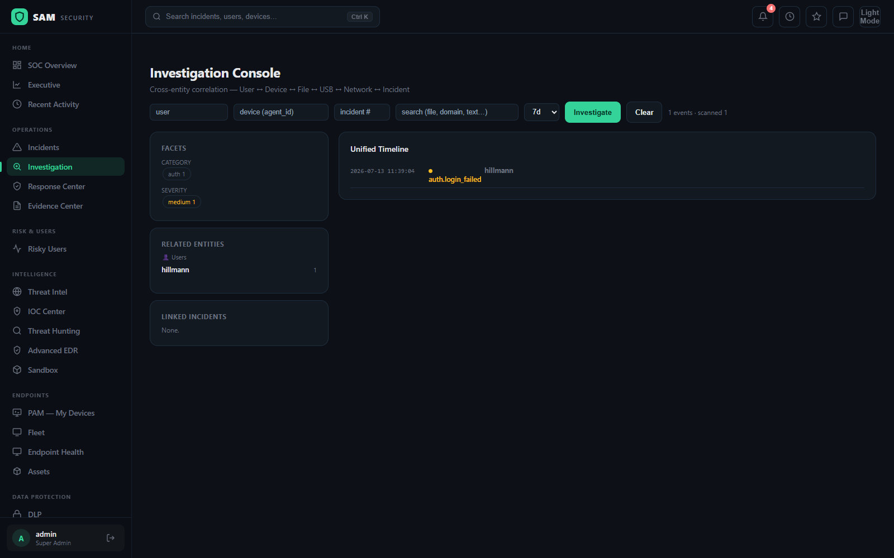Click the "1 events · scanned 1" status text
The width and height of the screenshot is (894, 558).
[x=698, y=113]
